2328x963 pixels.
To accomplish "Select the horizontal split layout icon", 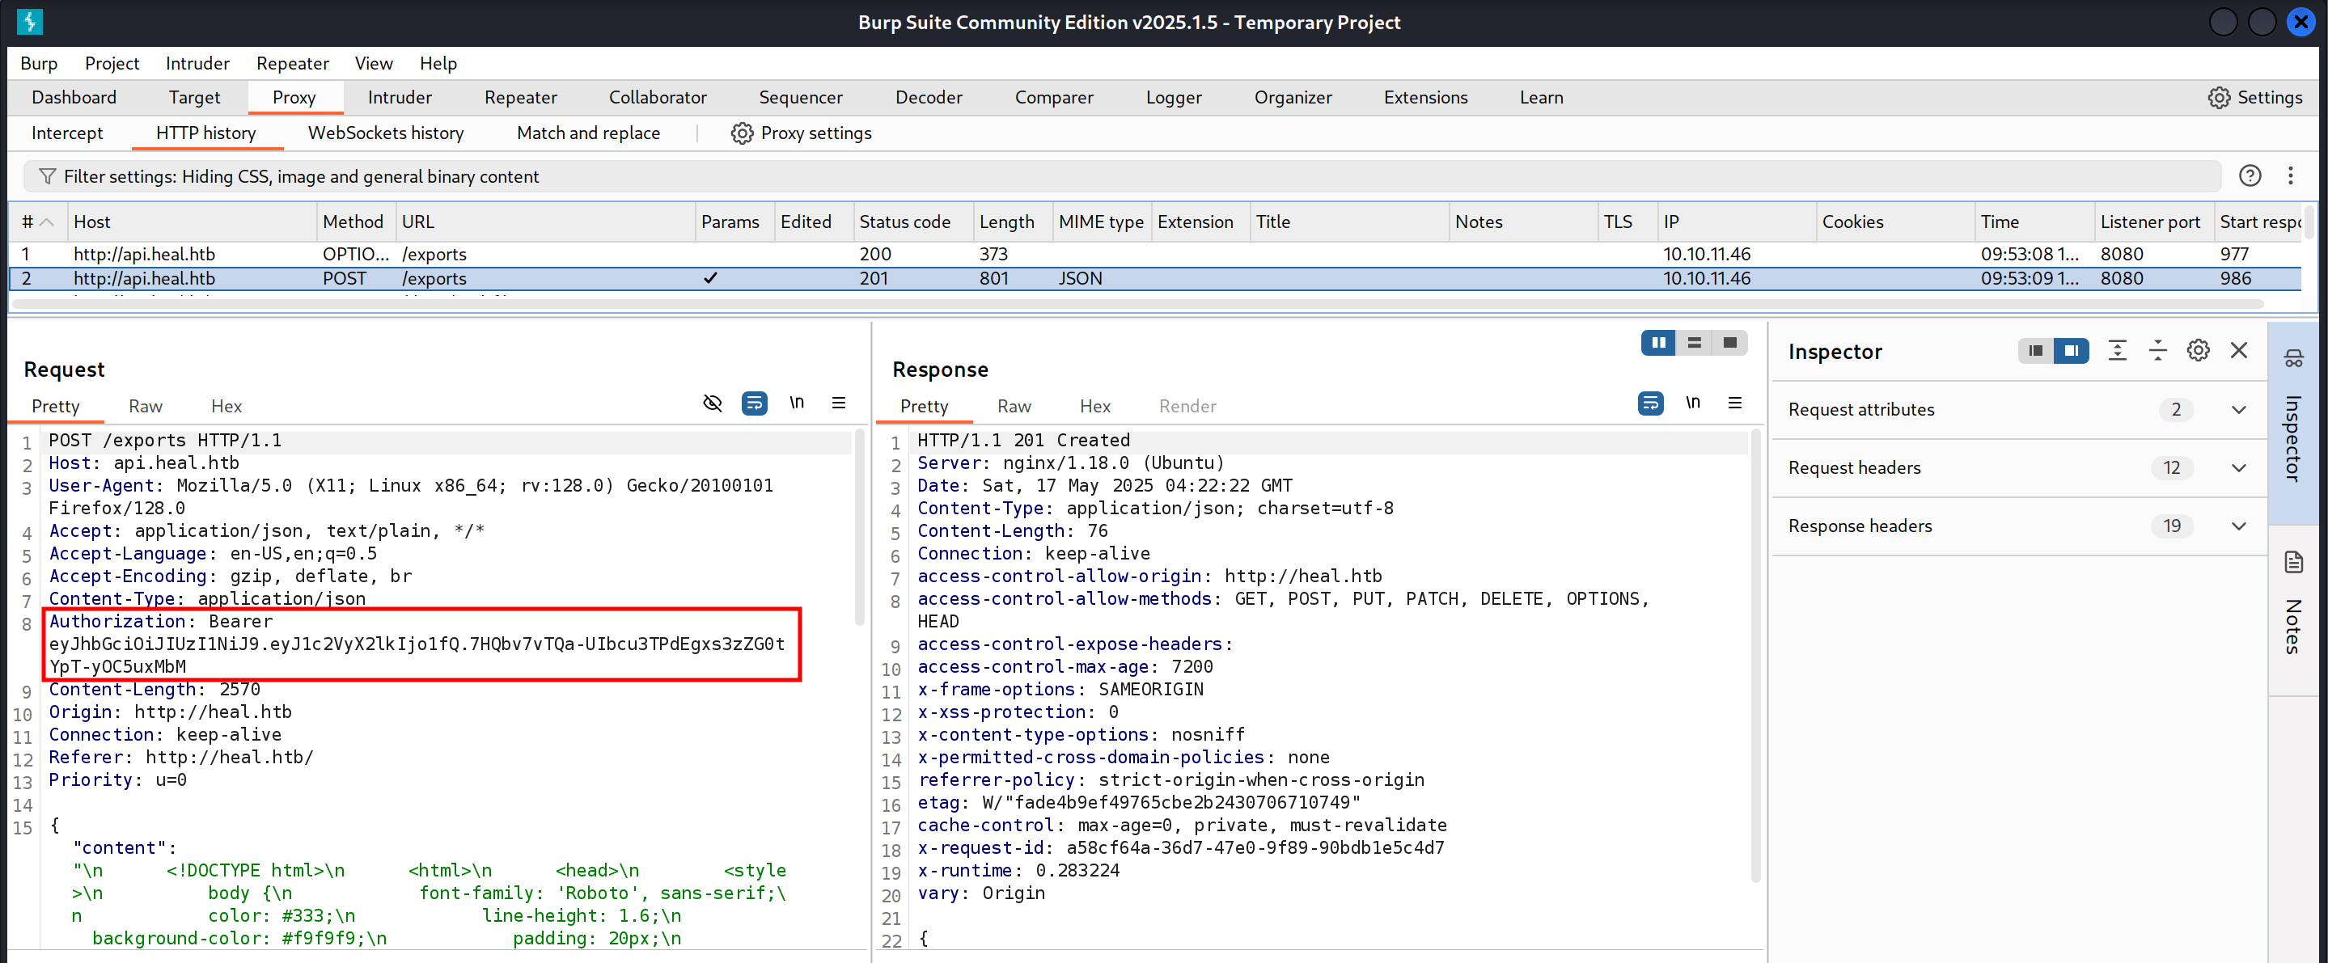I will (1694, 344).
